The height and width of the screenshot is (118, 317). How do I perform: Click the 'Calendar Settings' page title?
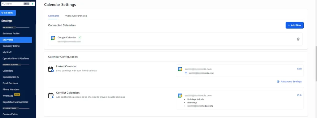(x=60, y=5)
